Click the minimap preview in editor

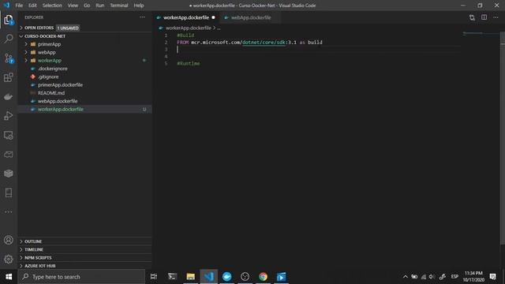(480, 33)
